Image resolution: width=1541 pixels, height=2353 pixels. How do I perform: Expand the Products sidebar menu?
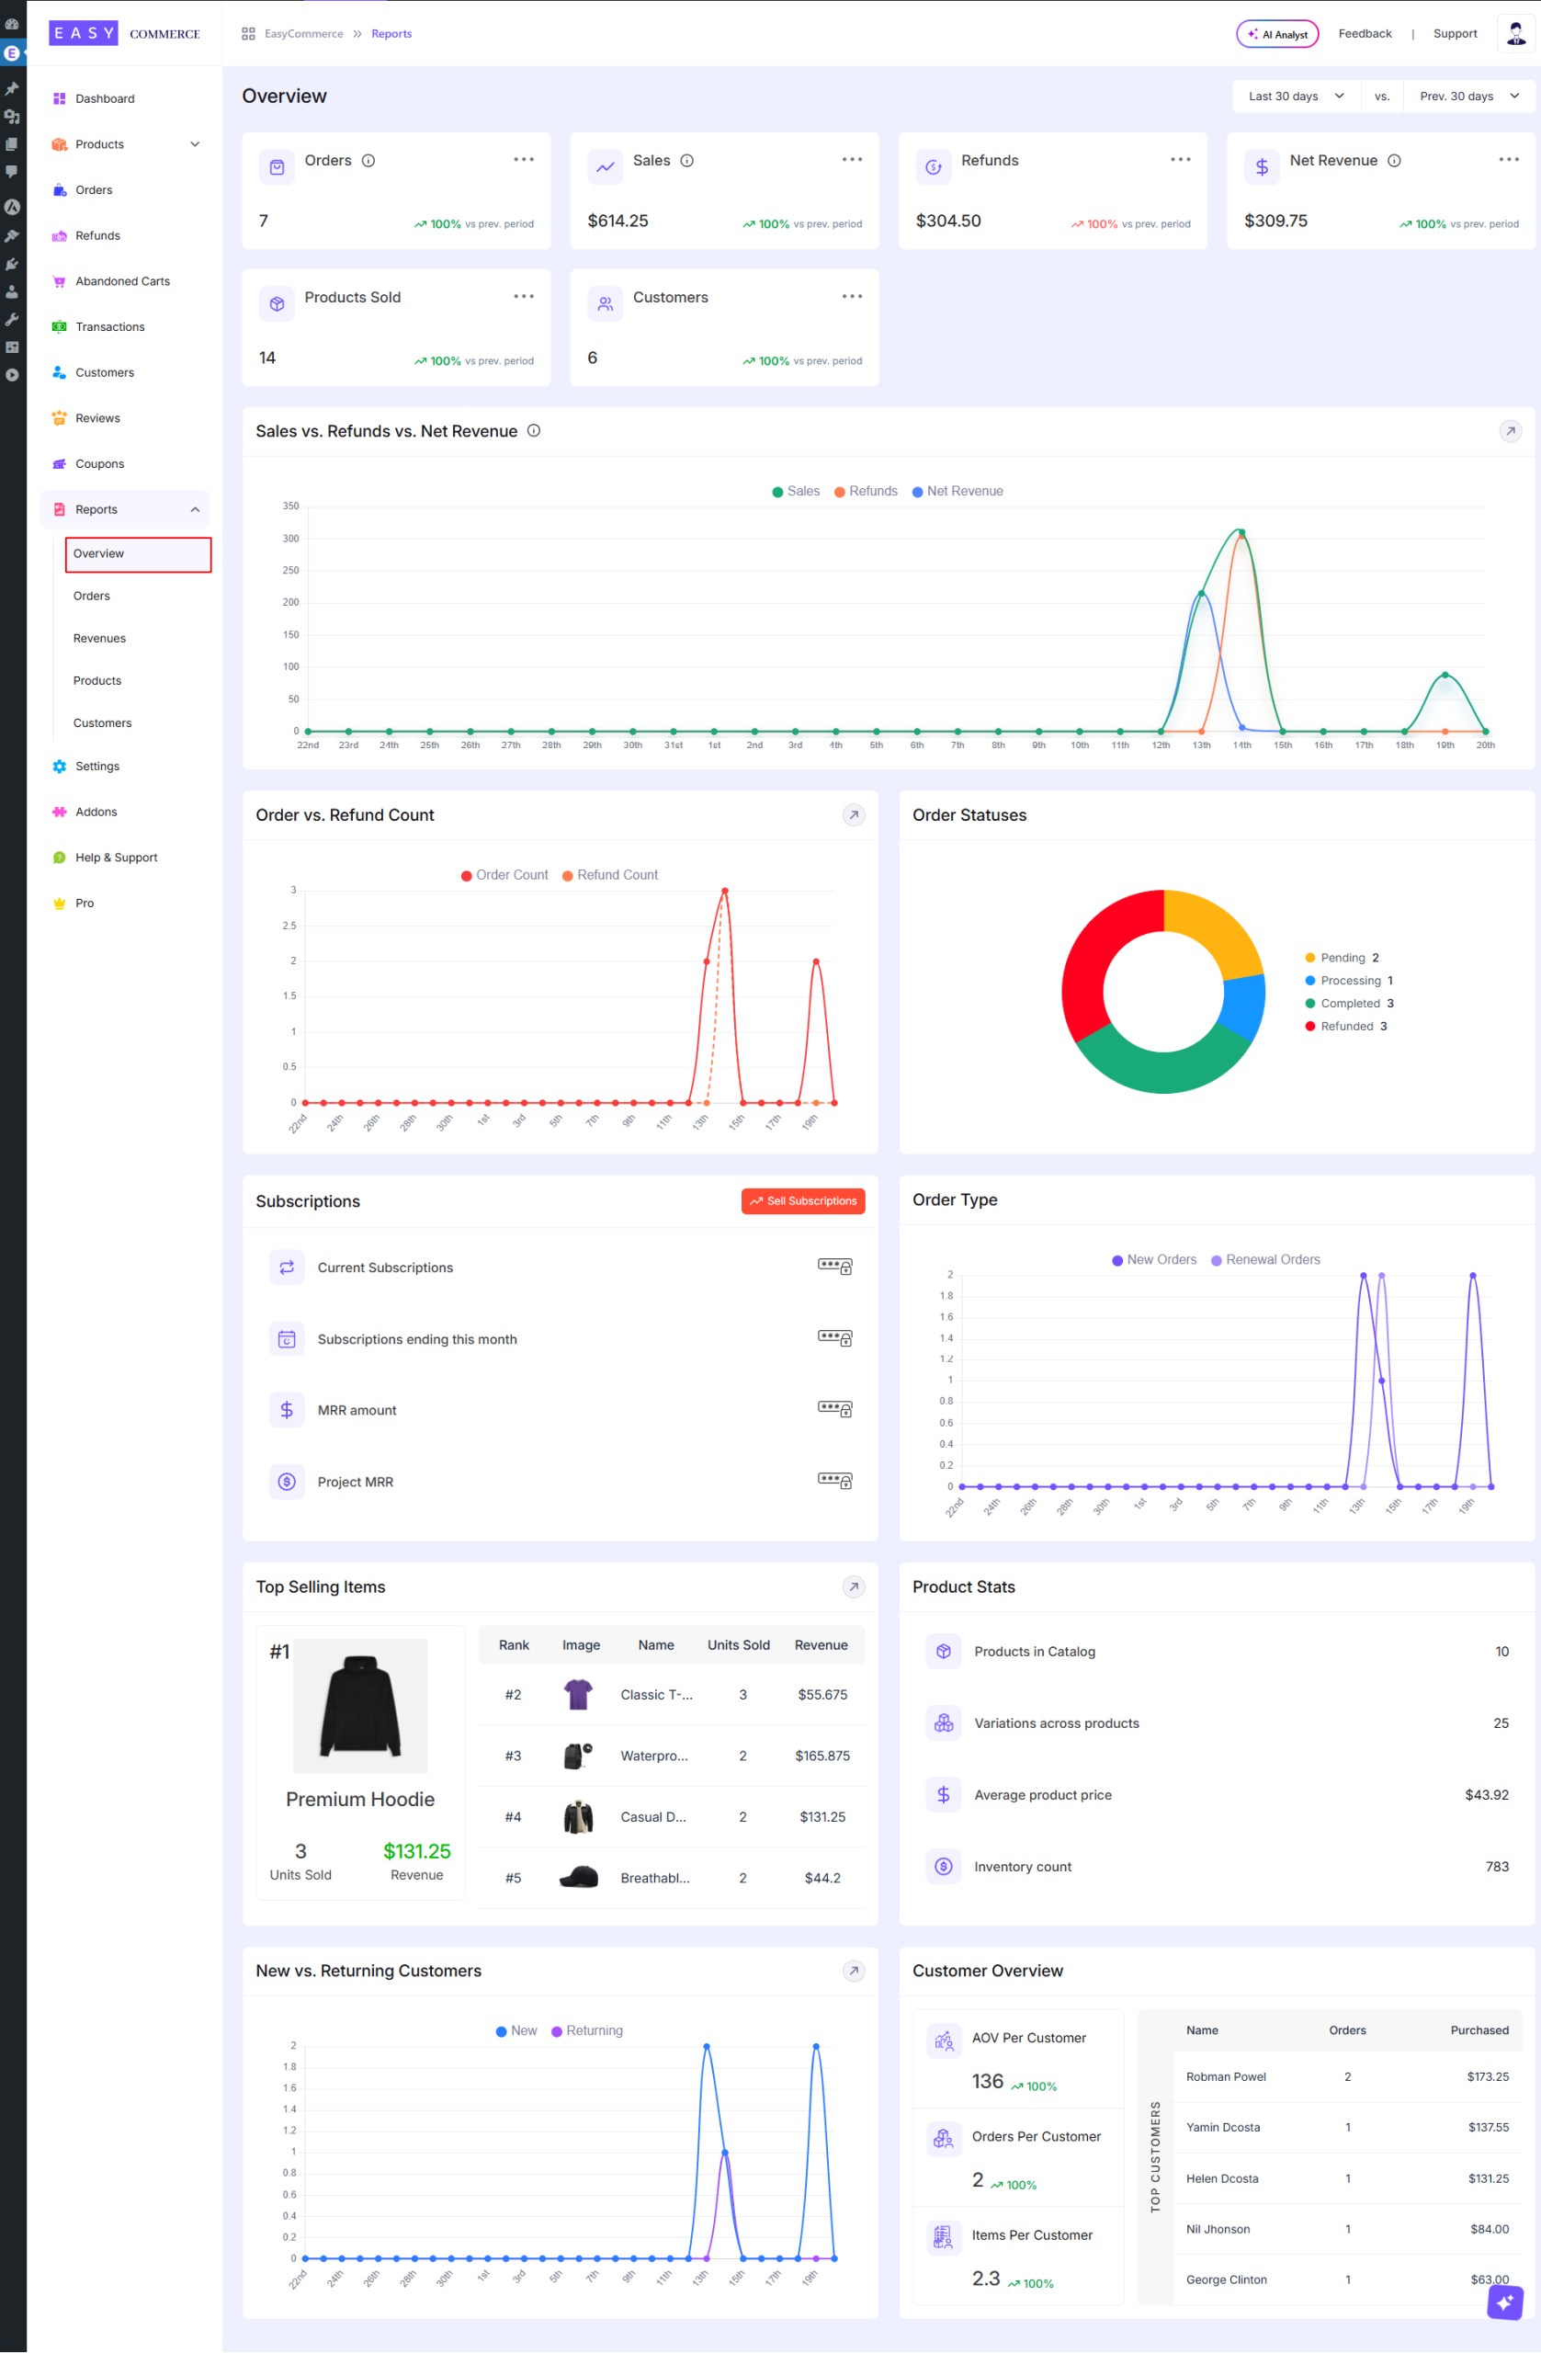tap(195, 144)
